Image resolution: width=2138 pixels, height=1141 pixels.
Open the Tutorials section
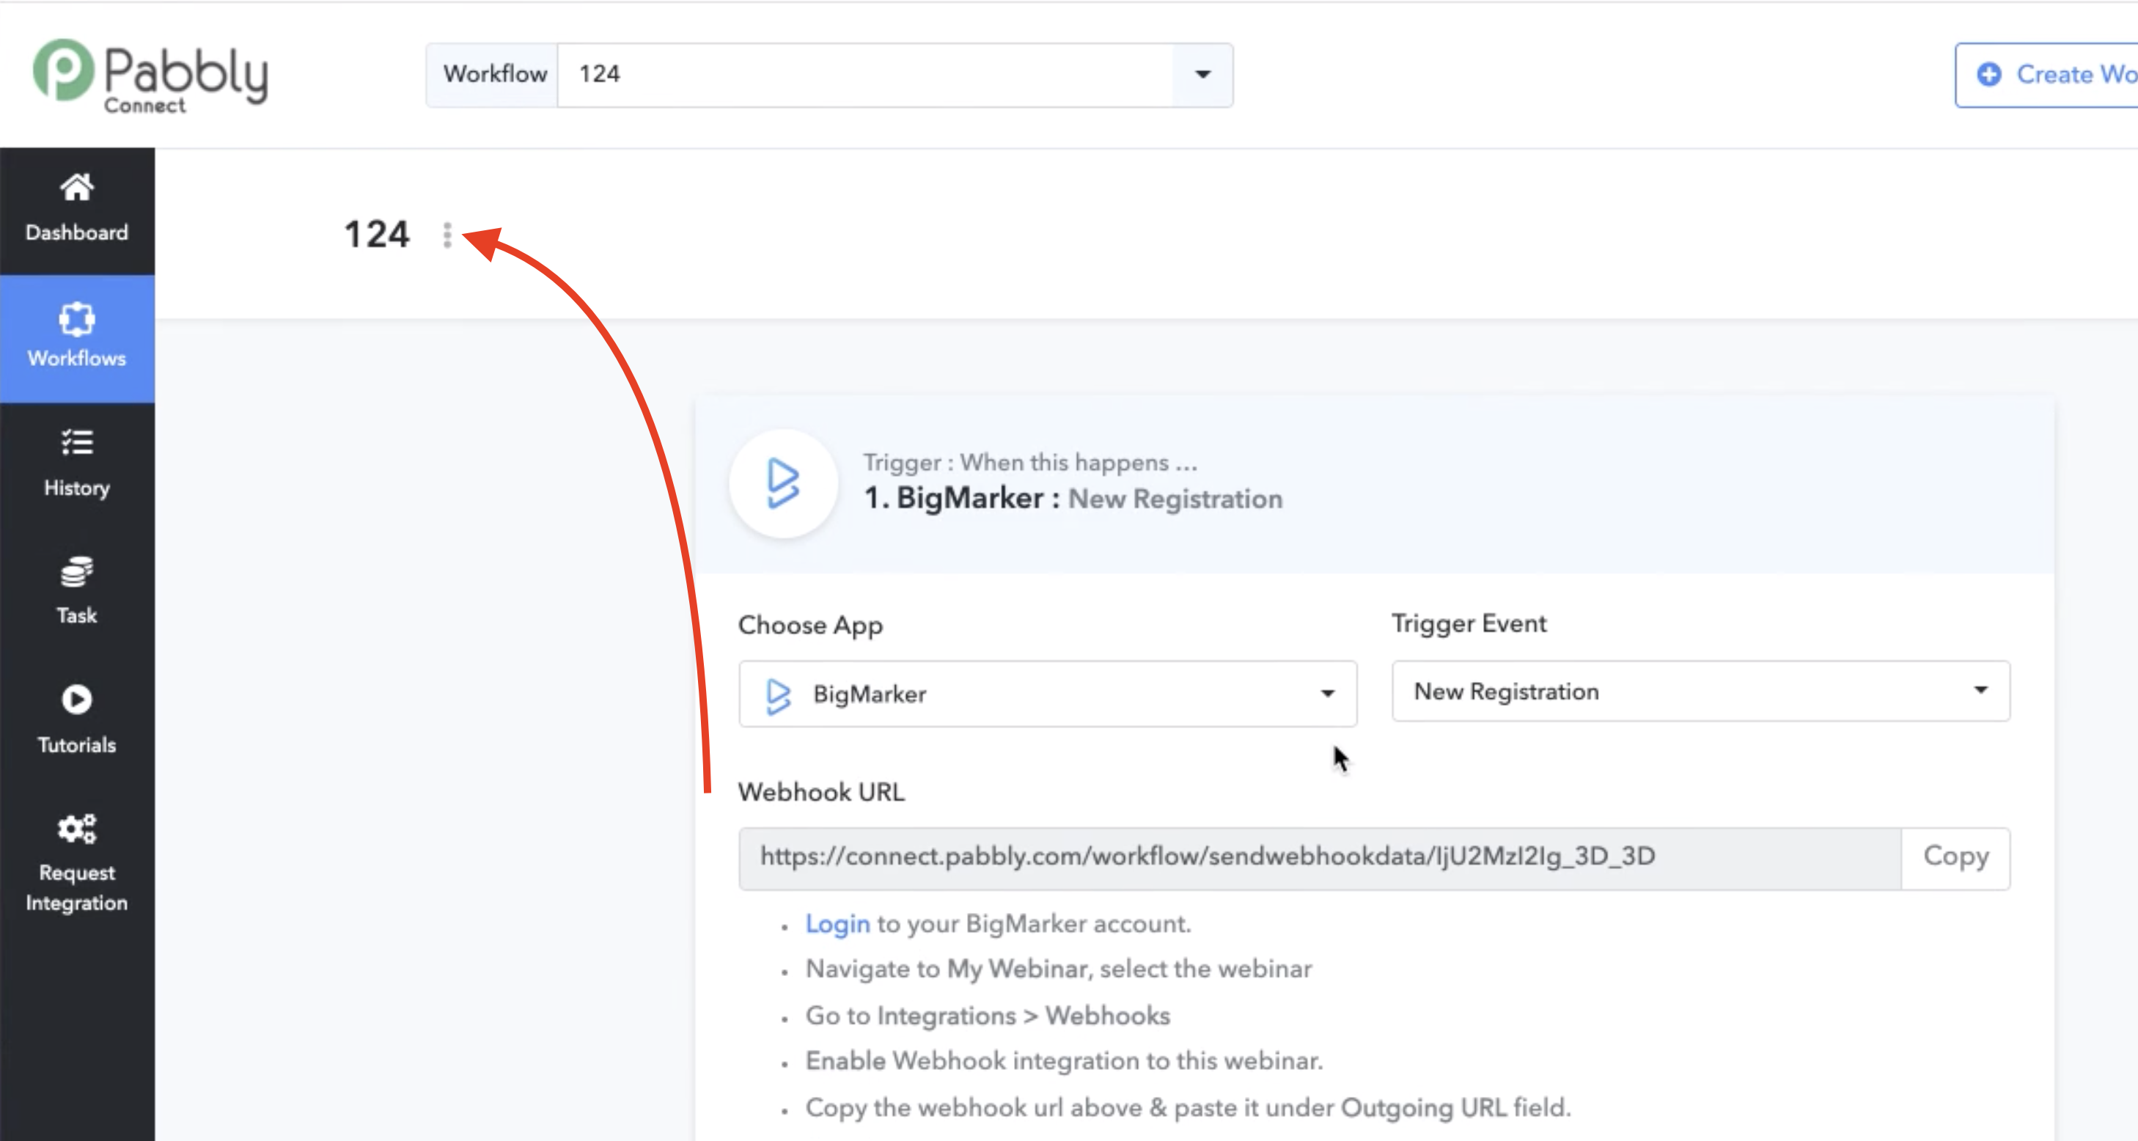[77, 719]
